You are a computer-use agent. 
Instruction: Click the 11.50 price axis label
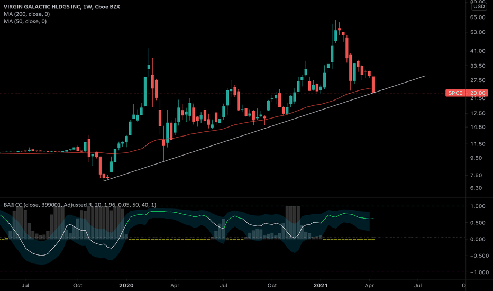(x=478, y=144)
